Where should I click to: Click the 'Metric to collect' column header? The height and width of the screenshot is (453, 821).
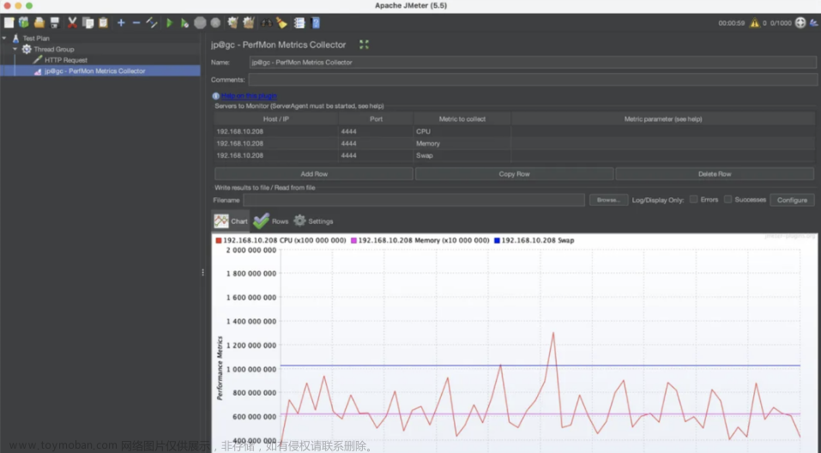coord(462,119)
